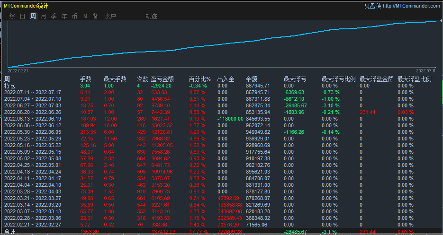Switch to the 综 summary tab
The image size is (443, 235).
coord(12,16)
